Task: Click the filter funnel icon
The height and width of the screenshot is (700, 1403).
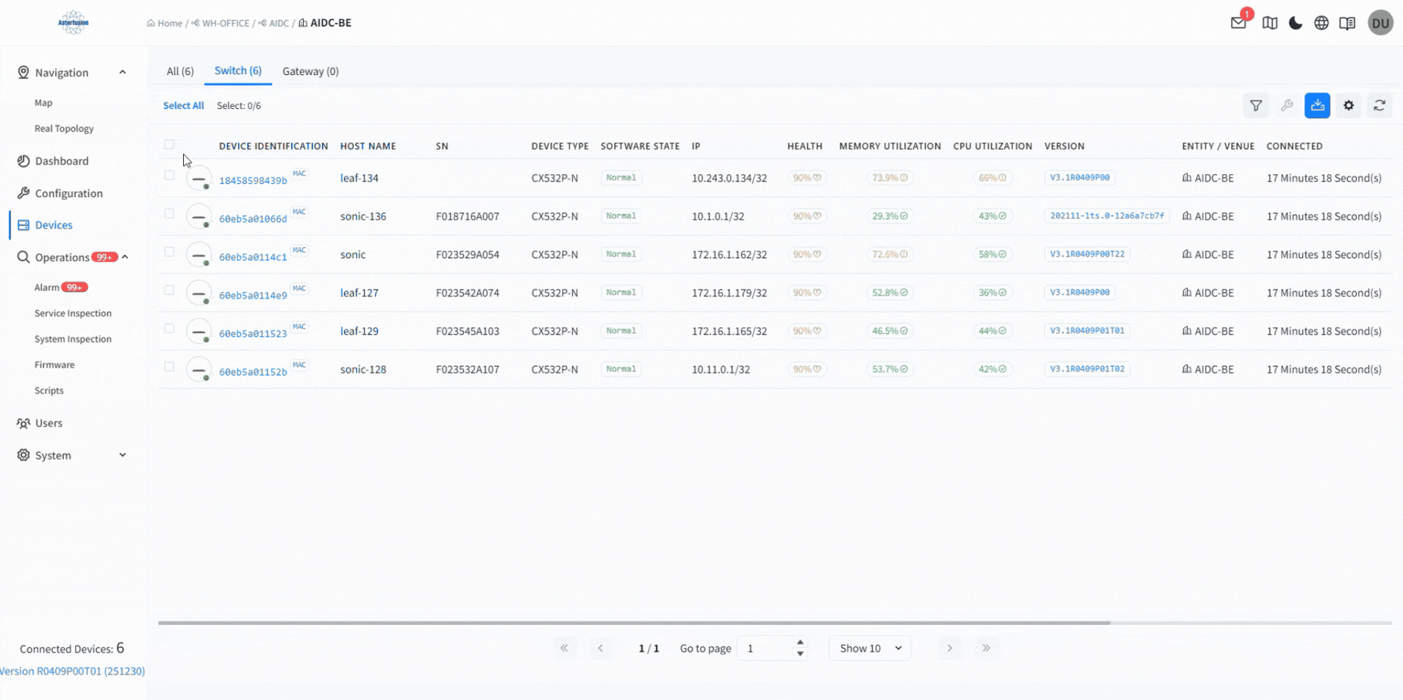Action: pyautogui.click(x=1256, y=106)
